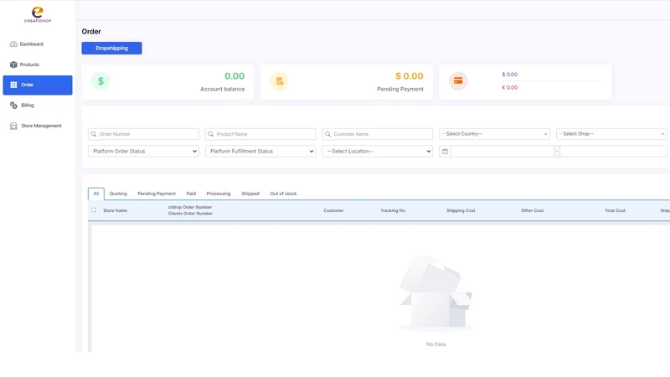Click the Customer column header

click(333, 211)
